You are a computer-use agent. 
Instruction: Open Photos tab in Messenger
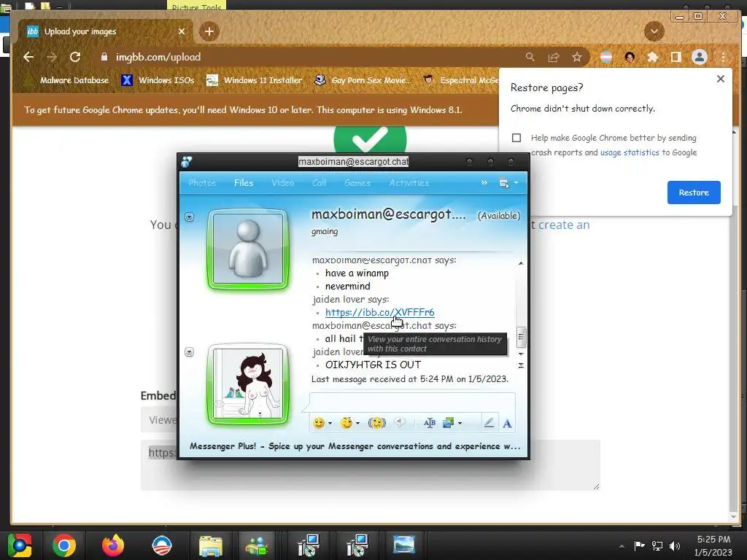pos(202,183)
